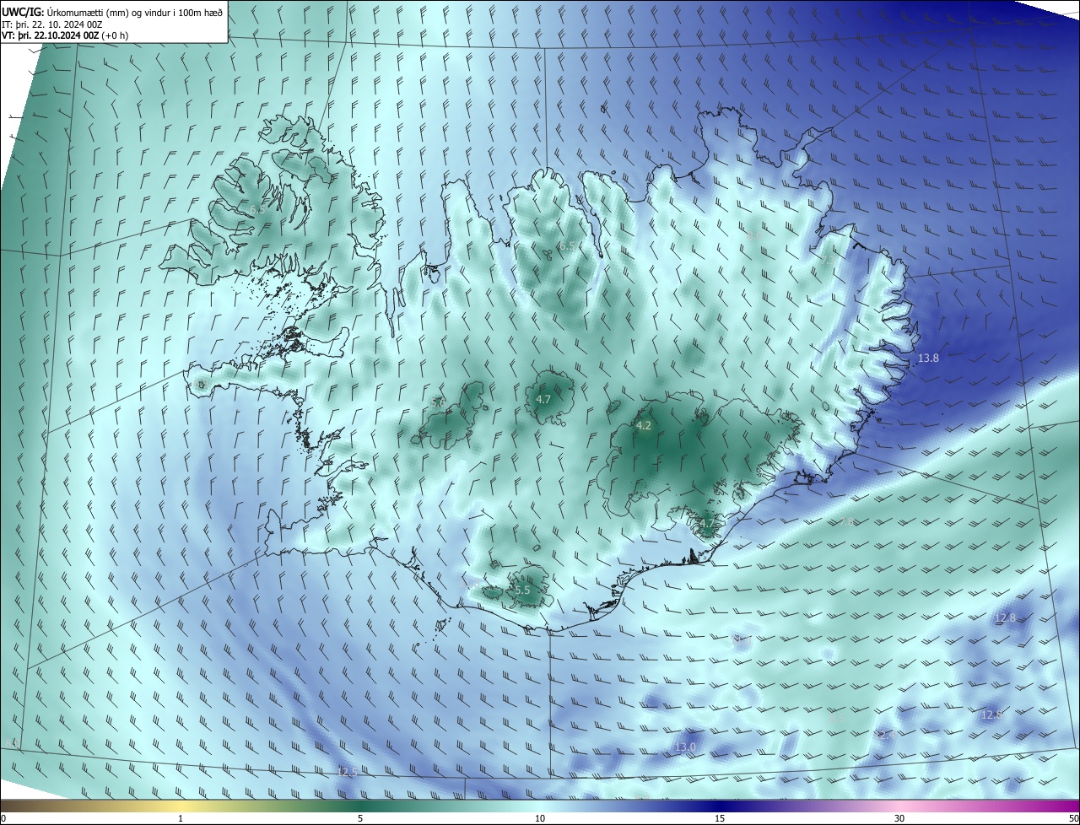
Task: Click the 5.6 value label
Action: pos(438,403)
